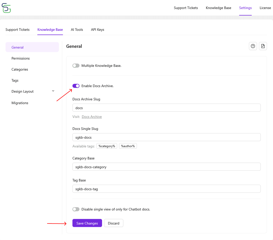Viewport: 273px width, 240px height.
Task: Select the Support Tickets settings tab
Action: point(17,30)
